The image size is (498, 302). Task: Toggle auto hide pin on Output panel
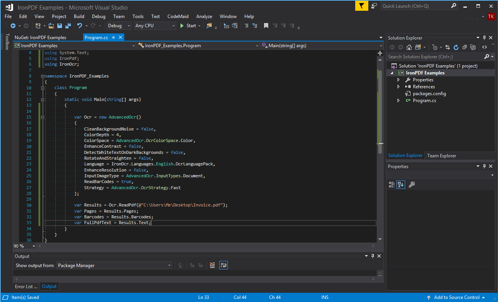click(x=373, y=256)
